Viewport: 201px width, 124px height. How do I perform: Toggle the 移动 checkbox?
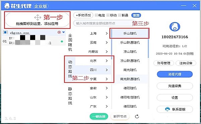108,15
